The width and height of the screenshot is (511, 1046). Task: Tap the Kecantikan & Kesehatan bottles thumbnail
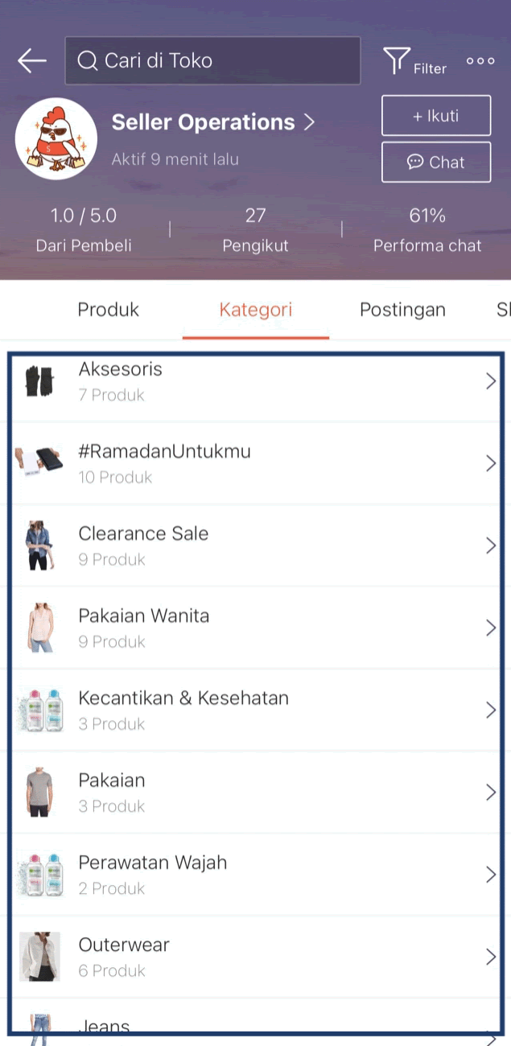click(x=40, y=710)
